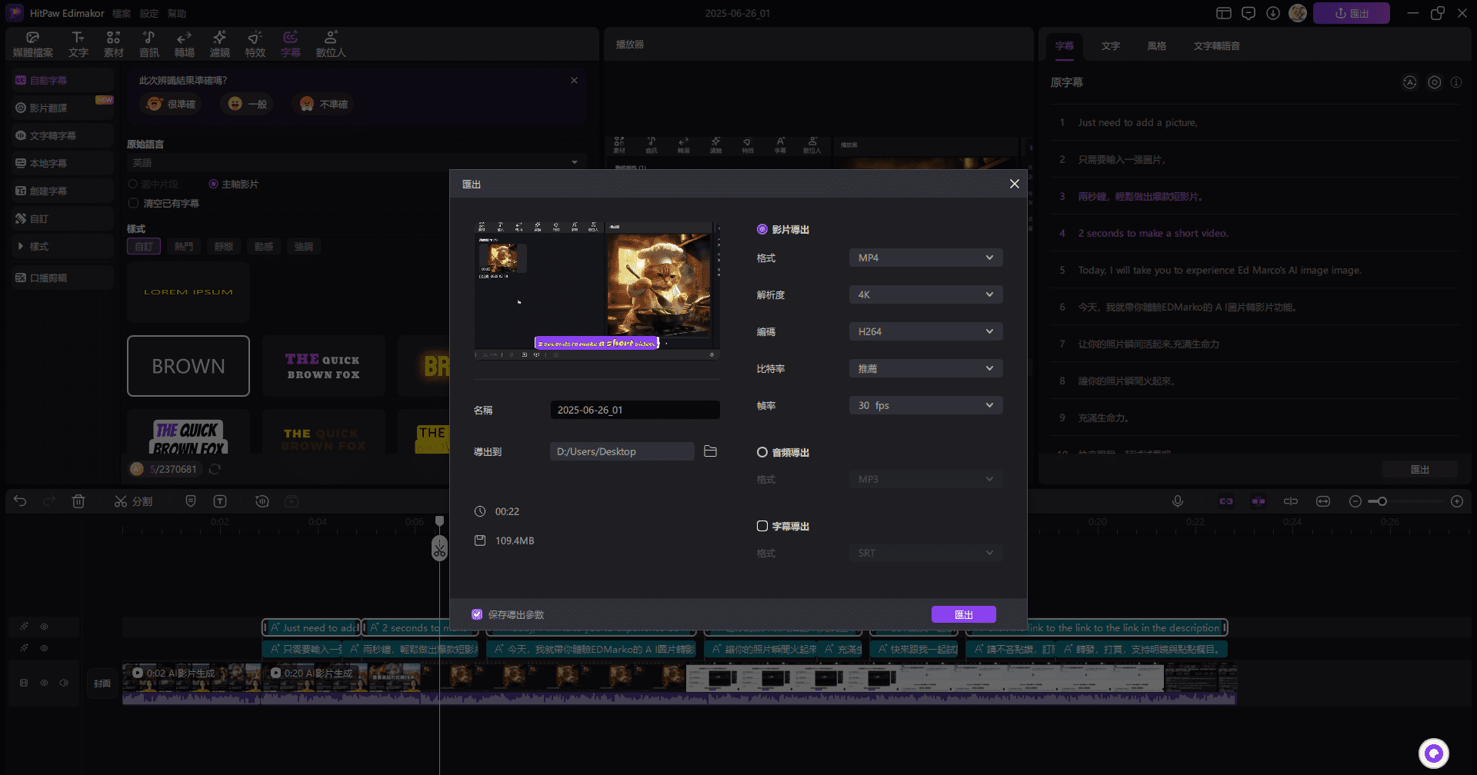This screenshot has height=775, width=1477.
Task: Select the BROWN subtitle style thumbnail
Action: tap(188, 366)
